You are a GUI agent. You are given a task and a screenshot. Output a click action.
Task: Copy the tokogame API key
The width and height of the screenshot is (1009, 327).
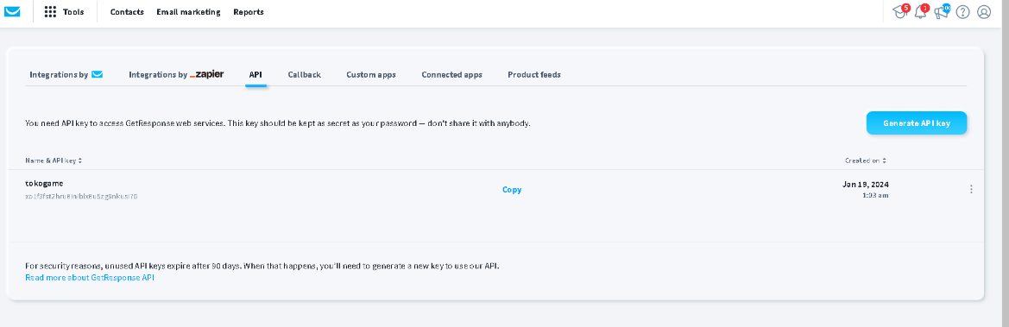pos(512,190)
